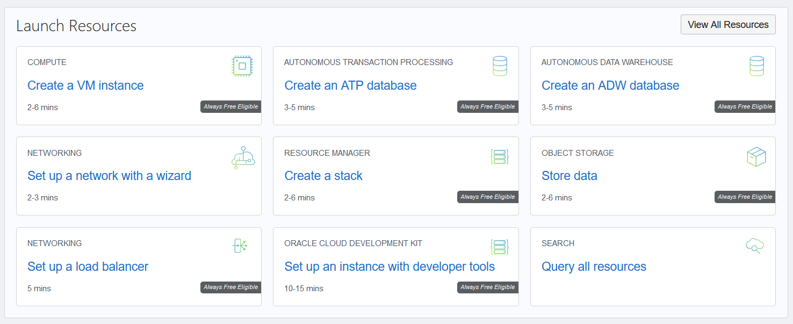Select the Compute chip icon
The width and height of the screenshot is (793, 324).
pos(243,66)
